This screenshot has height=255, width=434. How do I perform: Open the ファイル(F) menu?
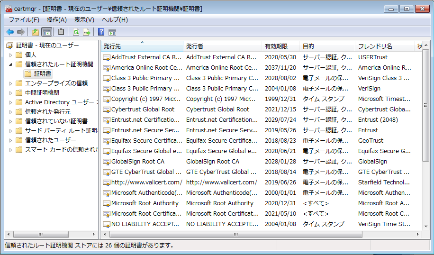(24, 20)
